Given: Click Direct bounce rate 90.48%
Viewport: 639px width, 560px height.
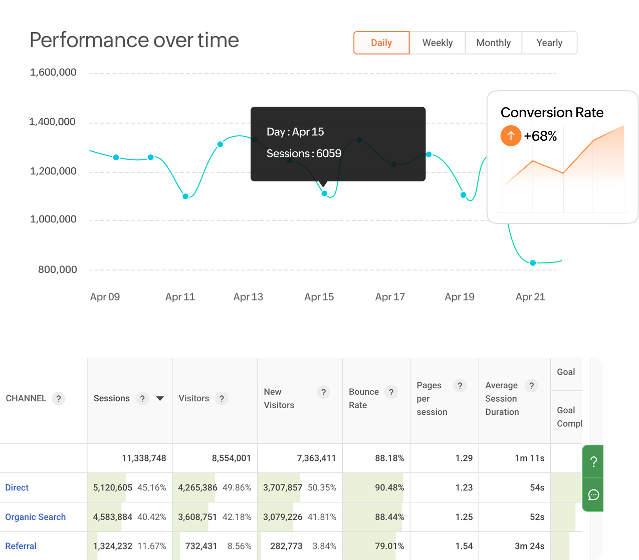Looking at the screenshot, I should coord(389,488).
